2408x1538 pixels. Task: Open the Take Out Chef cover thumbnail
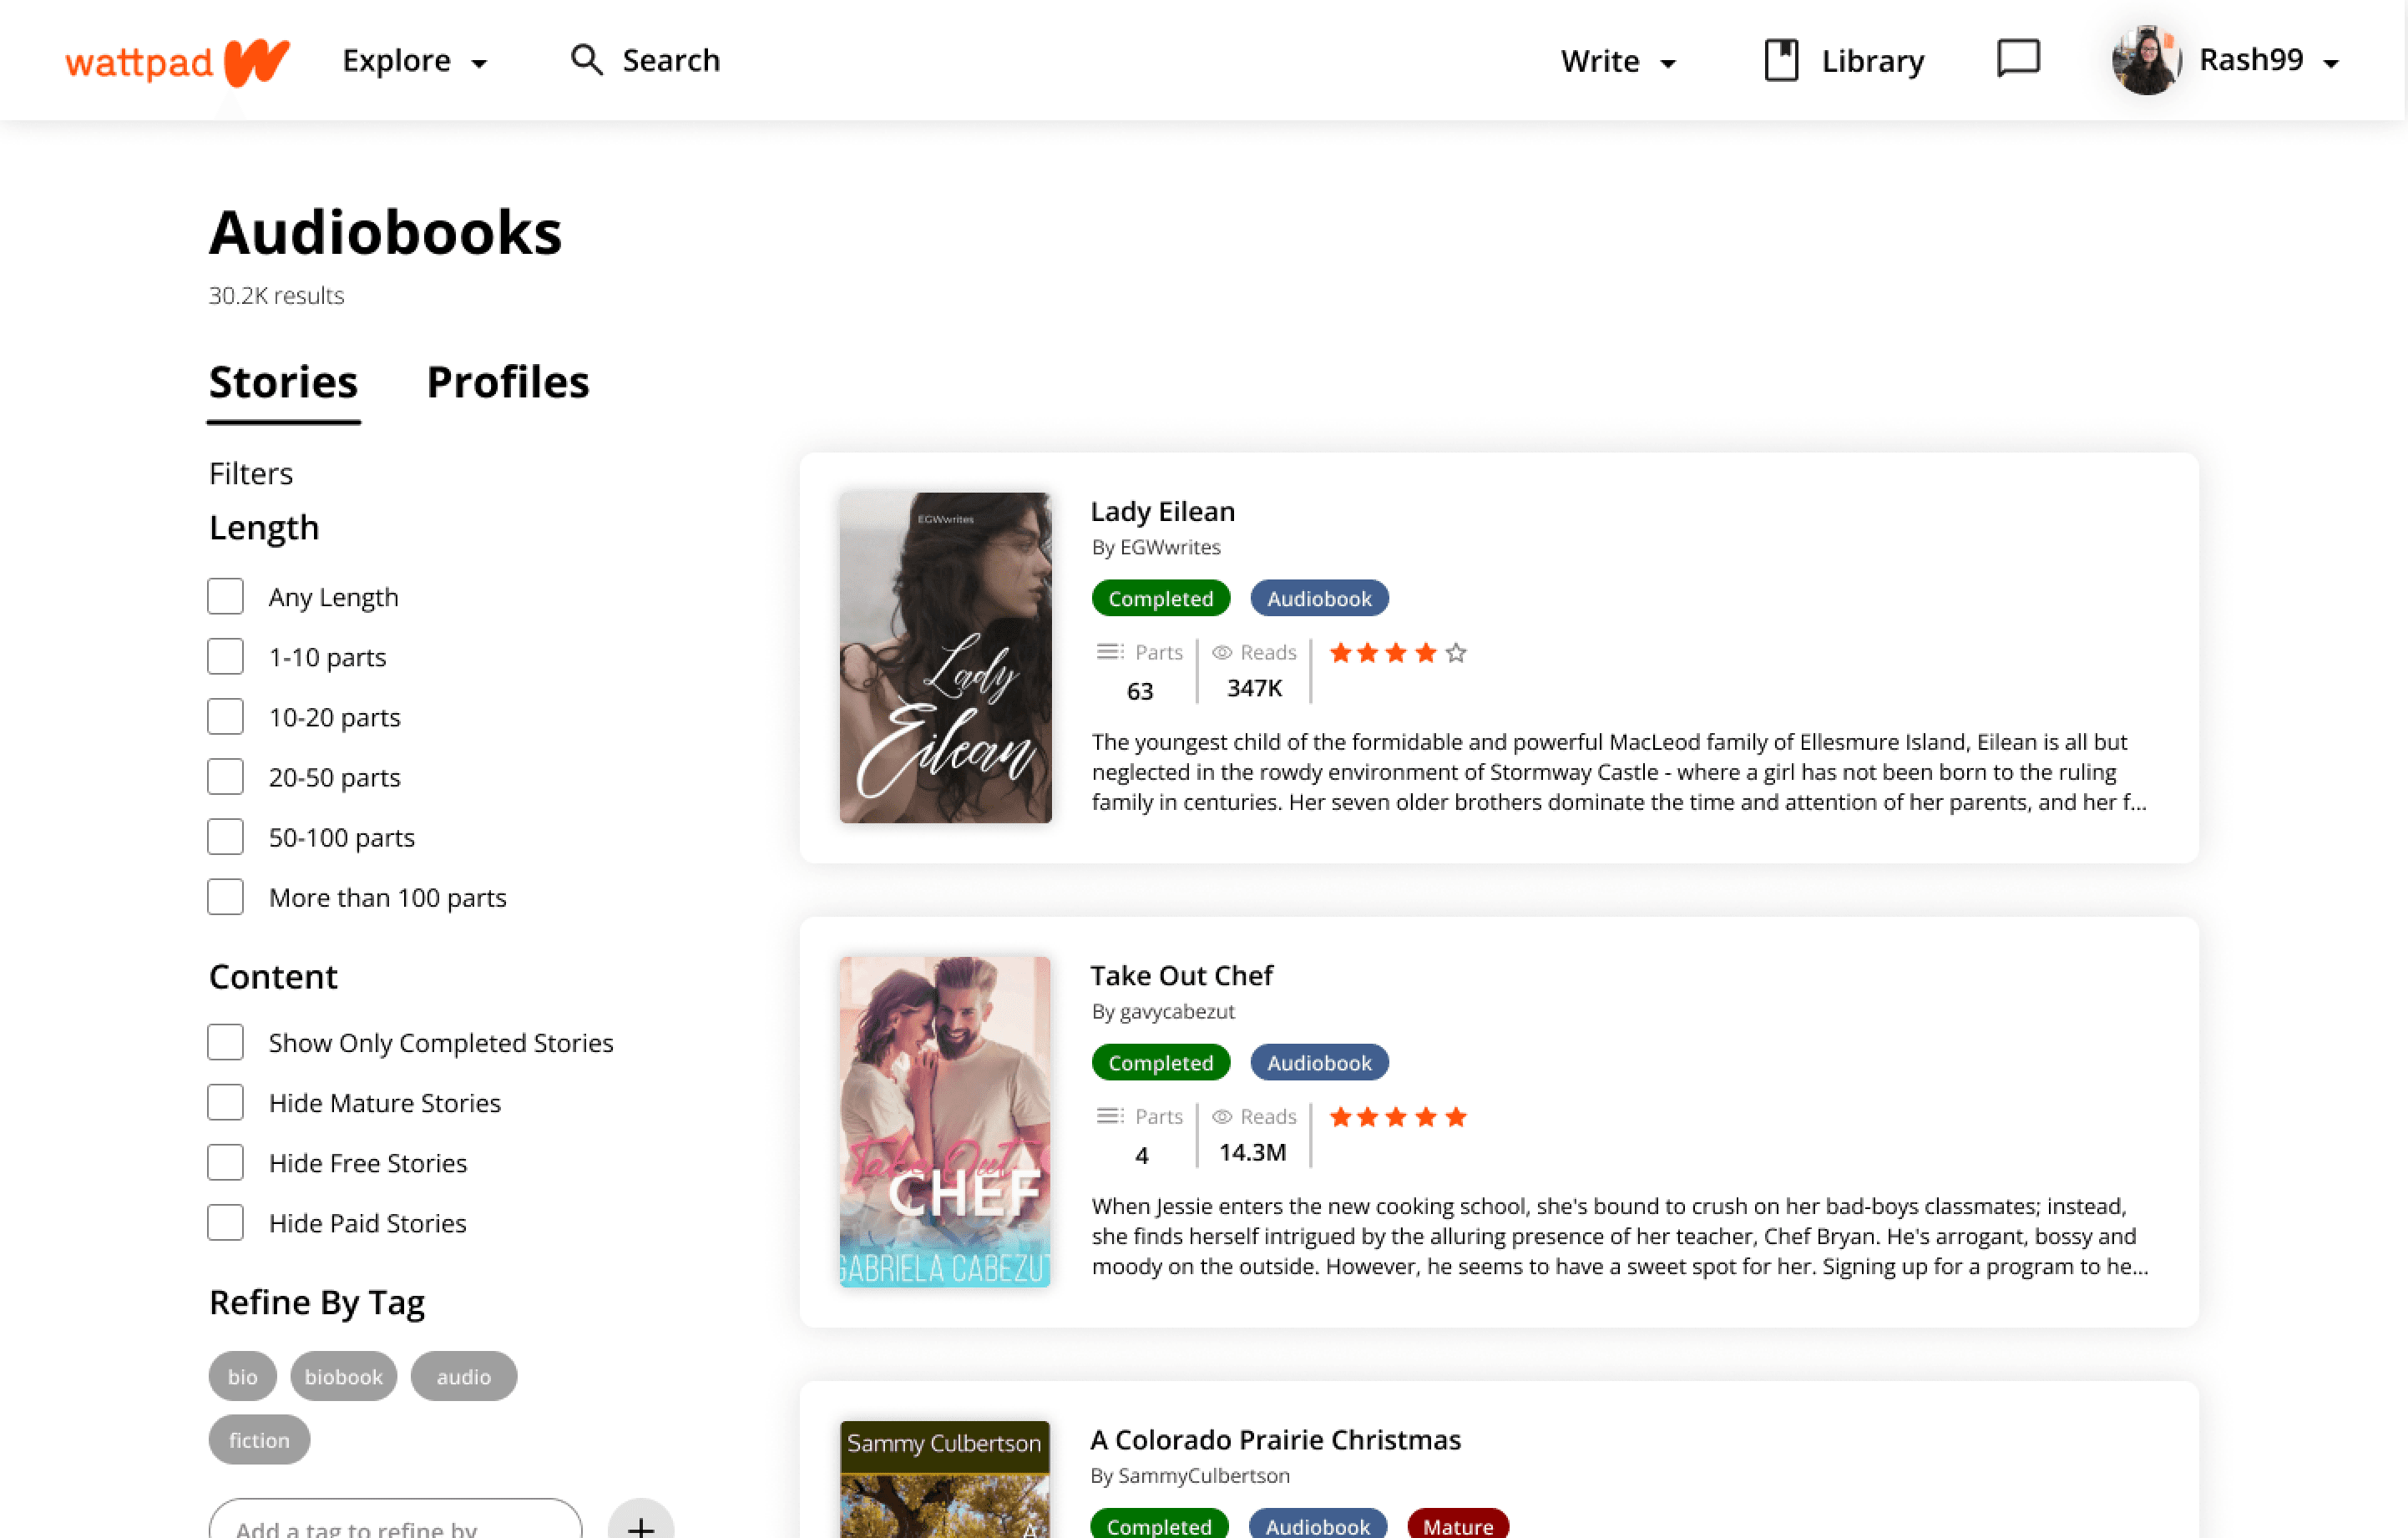coord(945,1121)
